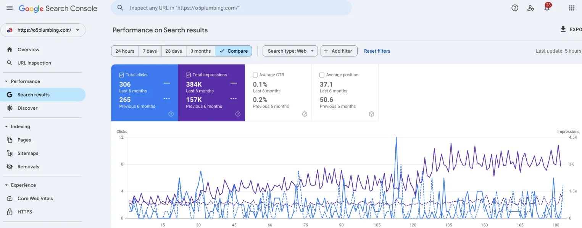Uncheck the Total impressions checkbox
582x228 pixels.
(188, 75)
